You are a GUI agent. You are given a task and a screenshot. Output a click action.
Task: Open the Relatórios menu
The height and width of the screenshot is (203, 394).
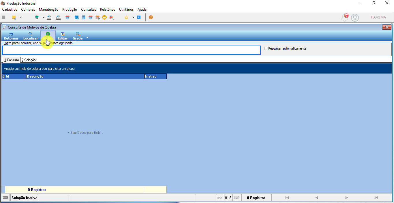click(108, 10)
